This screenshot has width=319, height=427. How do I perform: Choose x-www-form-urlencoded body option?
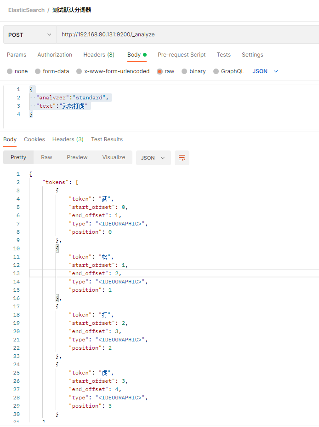(79, 71)
